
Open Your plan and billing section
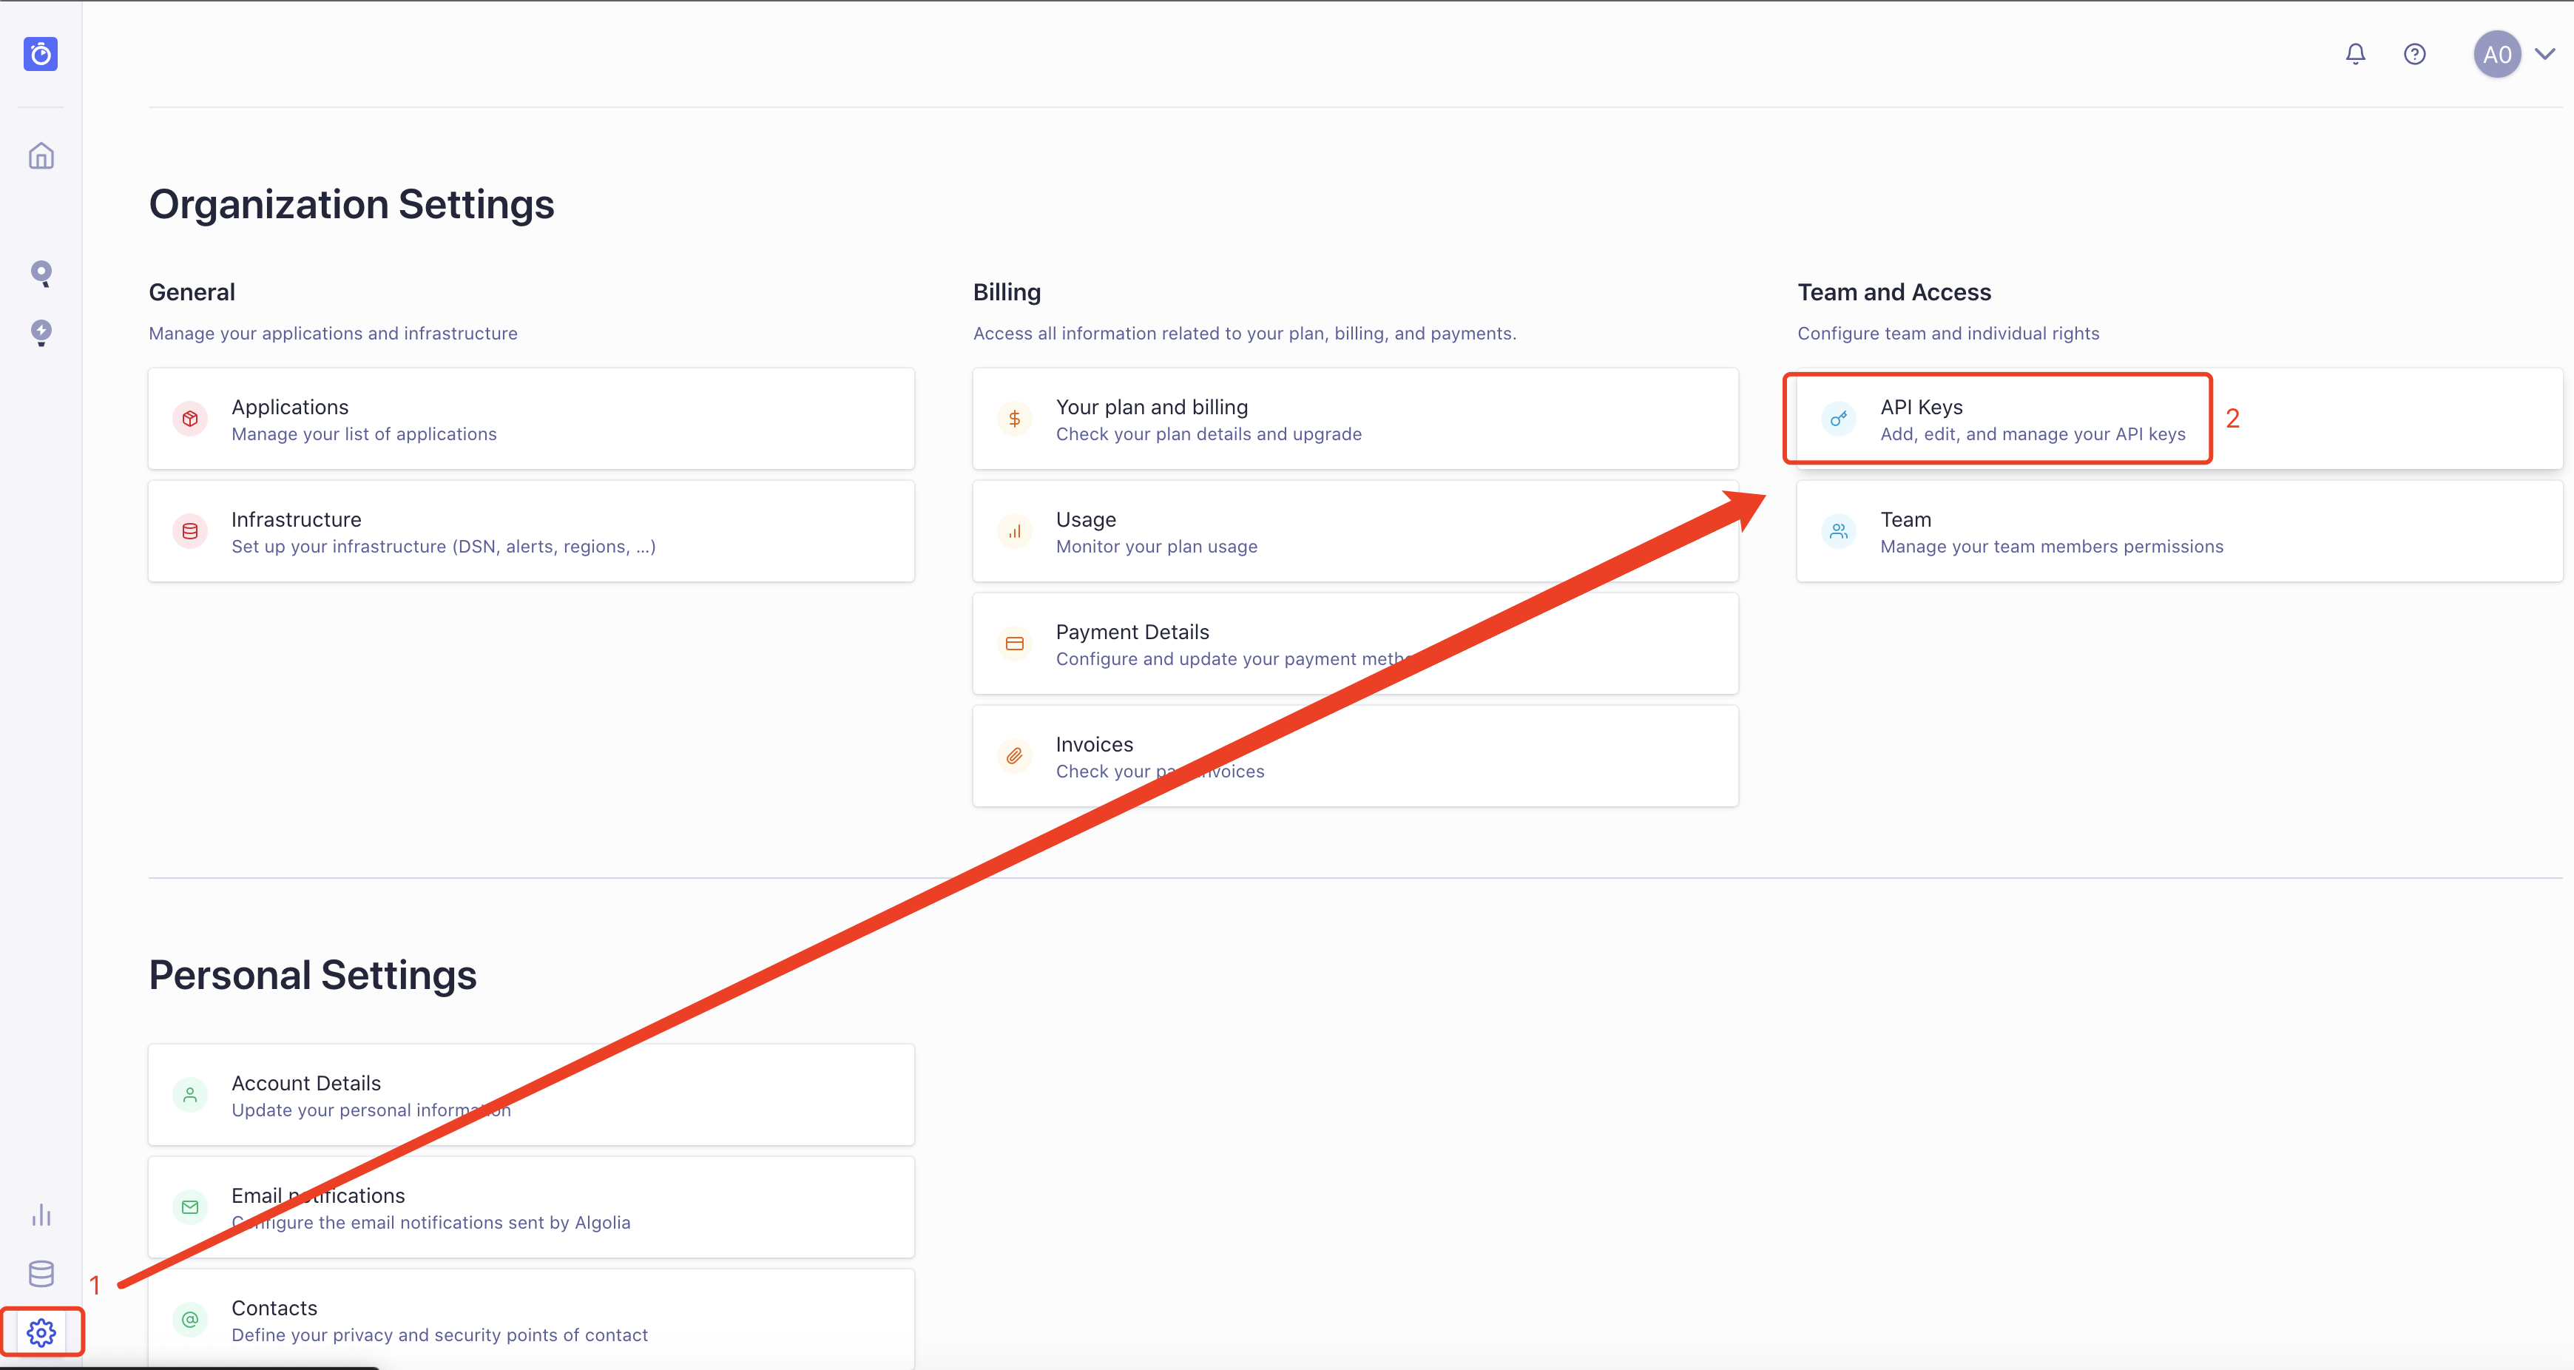point(1354,419)
